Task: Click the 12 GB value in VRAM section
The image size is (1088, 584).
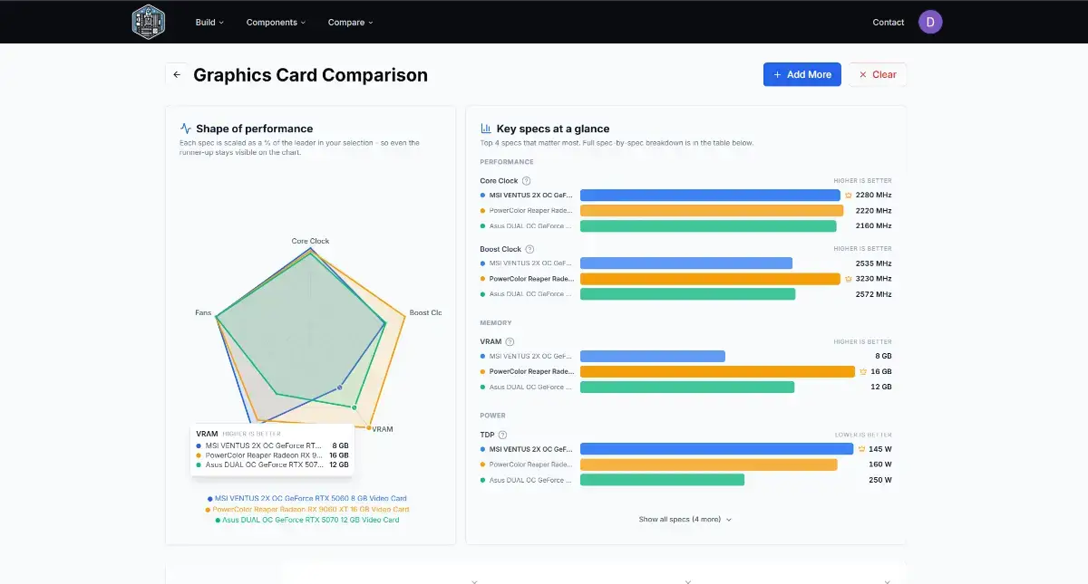Action: [881, 387]
